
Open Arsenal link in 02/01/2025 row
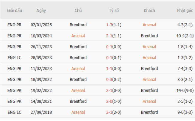[x=149, y=25]
